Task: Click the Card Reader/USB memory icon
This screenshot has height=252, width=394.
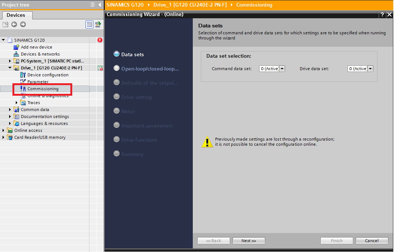Action: (x=10, y=137)
